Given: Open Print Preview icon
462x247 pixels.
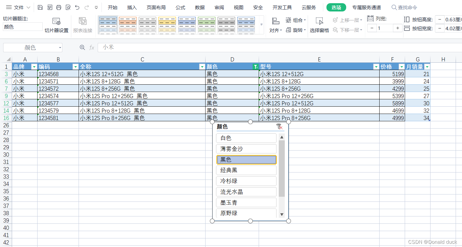Looking at the screenshot, I should click(x=68, y=7).
